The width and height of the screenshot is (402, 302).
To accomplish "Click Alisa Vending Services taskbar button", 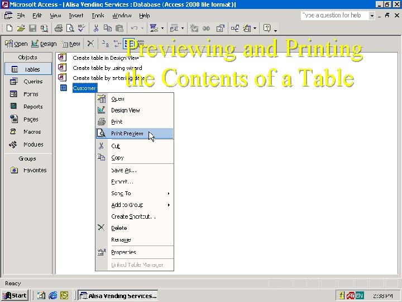I will (x=118, y=296).
